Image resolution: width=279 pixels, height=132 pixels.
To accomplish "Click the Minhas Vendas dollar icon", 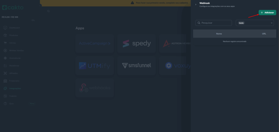I will click(5, 51).
